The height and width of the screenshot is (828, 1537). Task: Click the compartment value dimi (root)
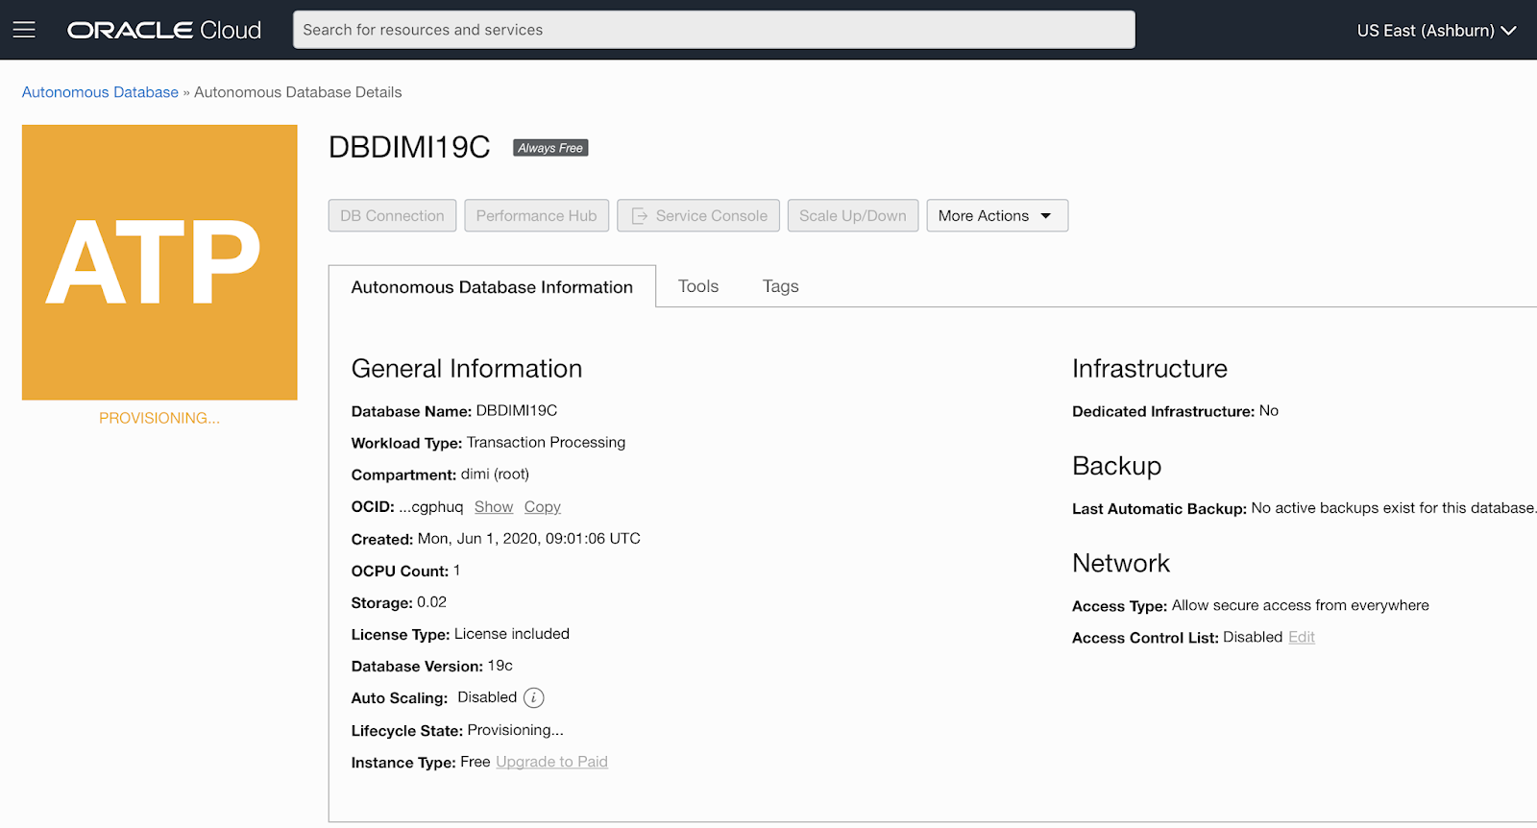[x=495, y=475]
